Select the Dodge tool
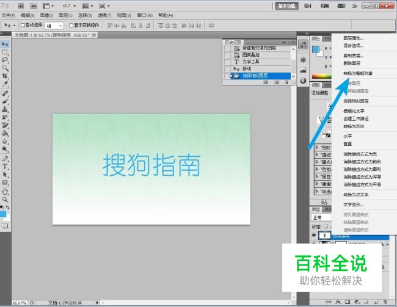Screen dimensions: 397x307 (x=5, y=149)
